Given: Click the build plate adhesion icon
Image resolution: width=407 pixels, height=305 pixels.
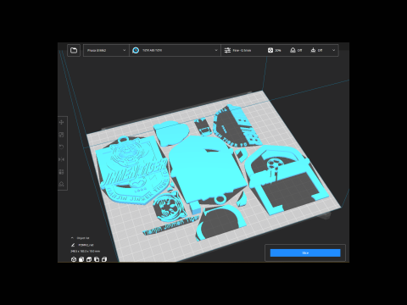Looking at the screenshot, I should [x=313, y=50].
